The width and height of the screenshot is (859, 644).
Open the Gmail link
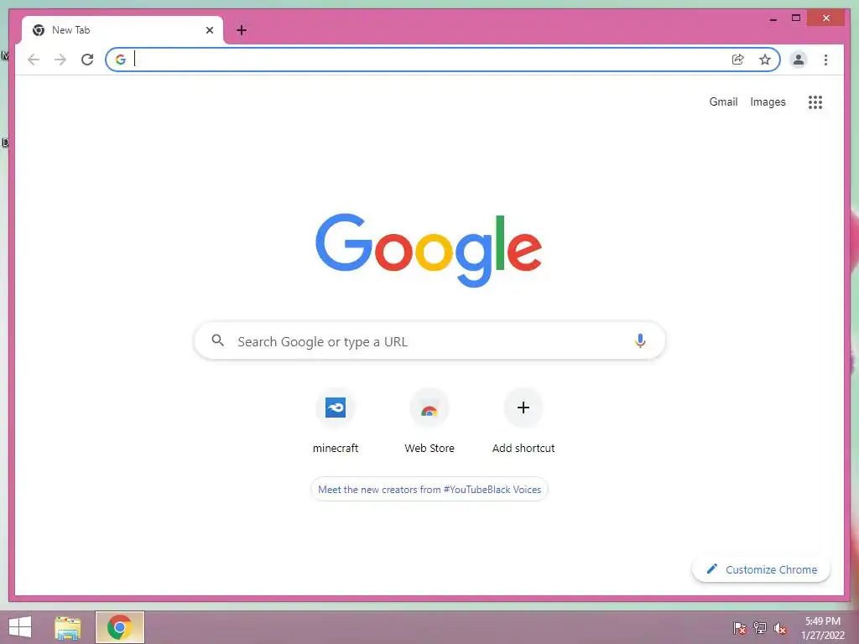pyautogui.click(x=723, y=101)
